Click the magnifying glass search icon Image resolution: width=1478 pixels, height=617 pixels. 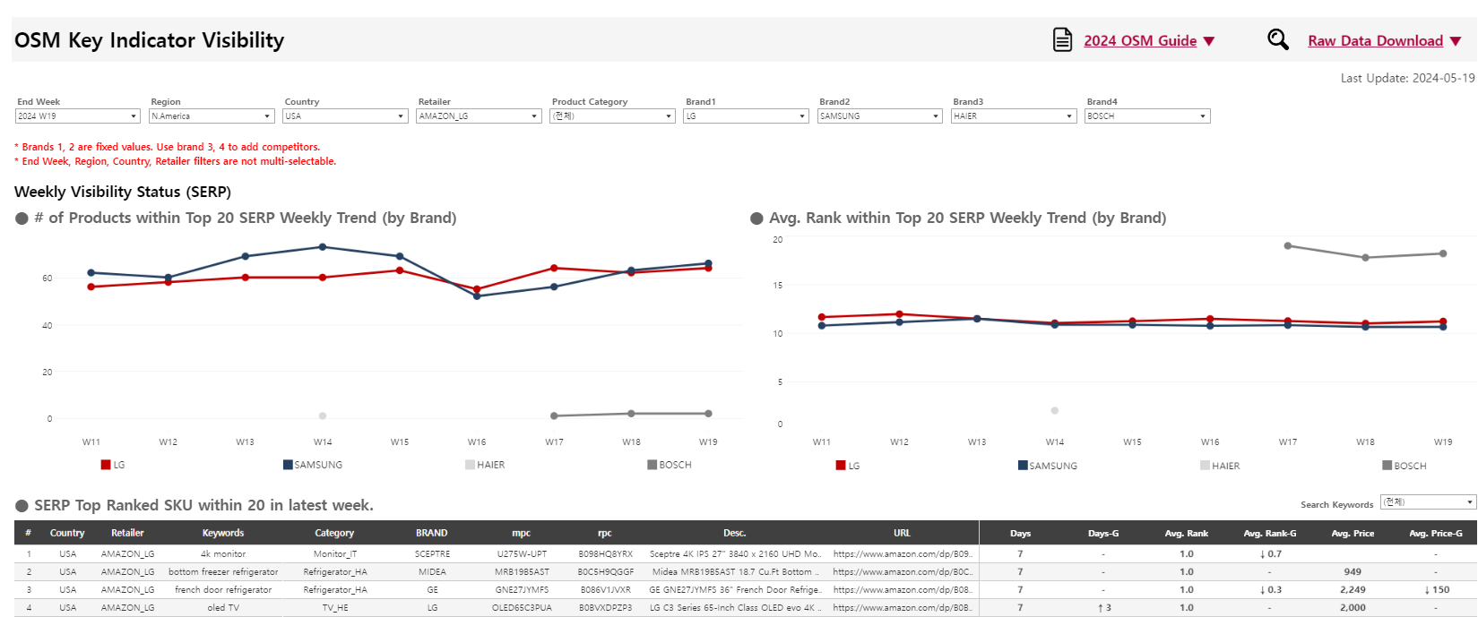(1277, 39)
